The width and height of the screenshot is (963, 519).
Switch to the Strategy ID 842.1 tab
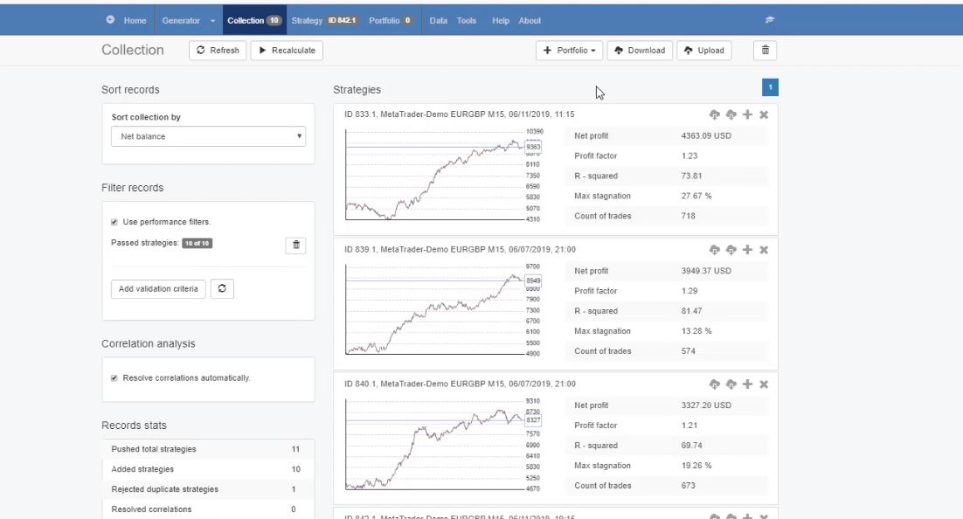(x=323, y=19)
